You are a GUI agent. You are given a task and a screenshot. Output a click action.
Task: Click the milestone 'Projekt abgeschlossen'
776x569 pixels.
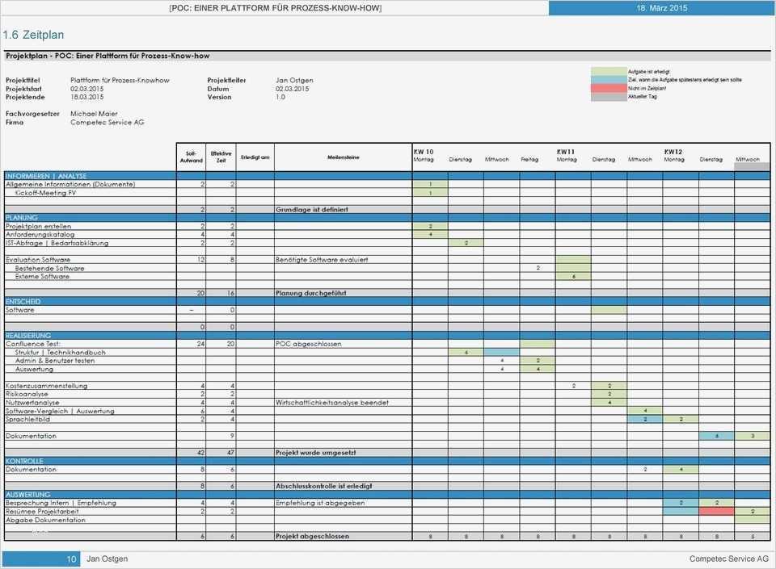312,536
